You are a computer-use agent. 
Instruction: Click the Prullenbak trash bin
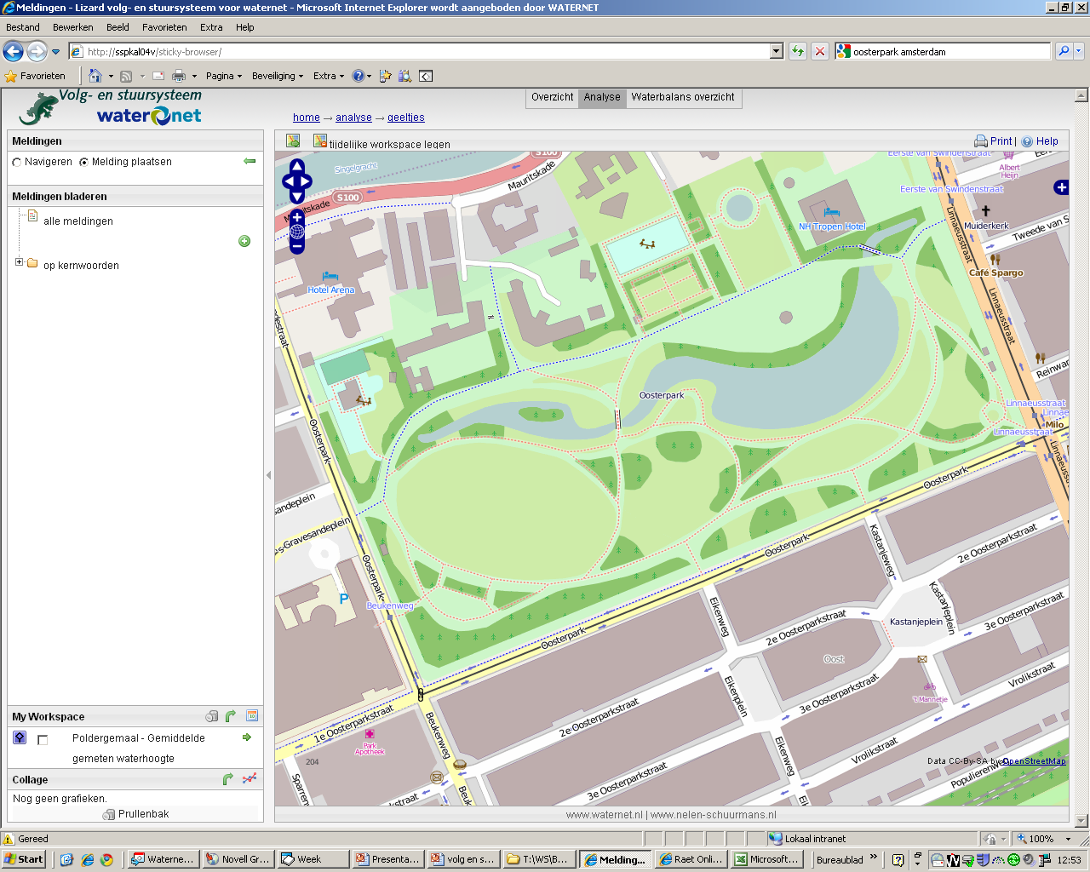coord(135,814)
